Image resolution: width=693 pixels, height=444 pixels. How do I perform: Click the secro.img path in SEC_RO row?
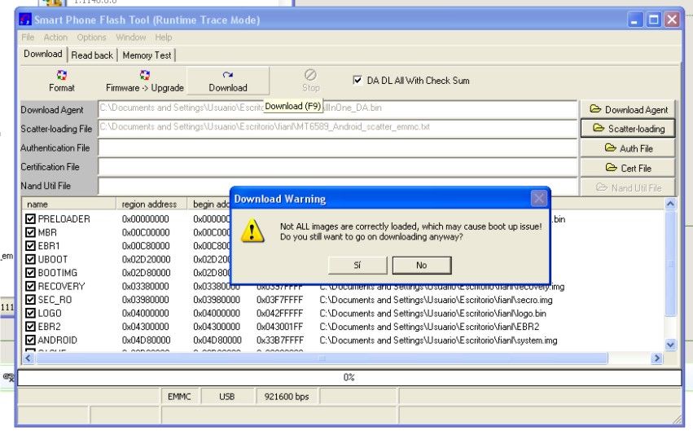pyautogui.click(x=436, y=299)
